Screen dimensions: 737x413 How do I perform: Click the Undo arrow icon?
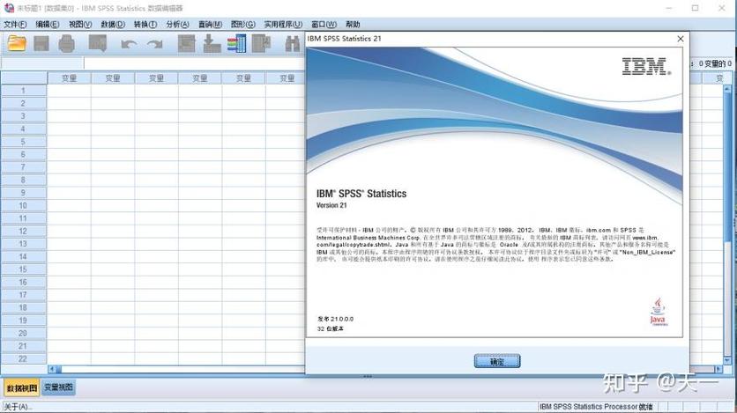[x=129, y=44]
